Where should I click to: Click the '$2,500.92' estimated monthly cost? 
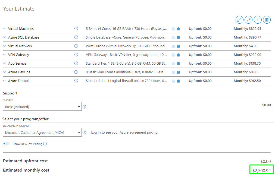pyautogui.click(x=261, y=170)
